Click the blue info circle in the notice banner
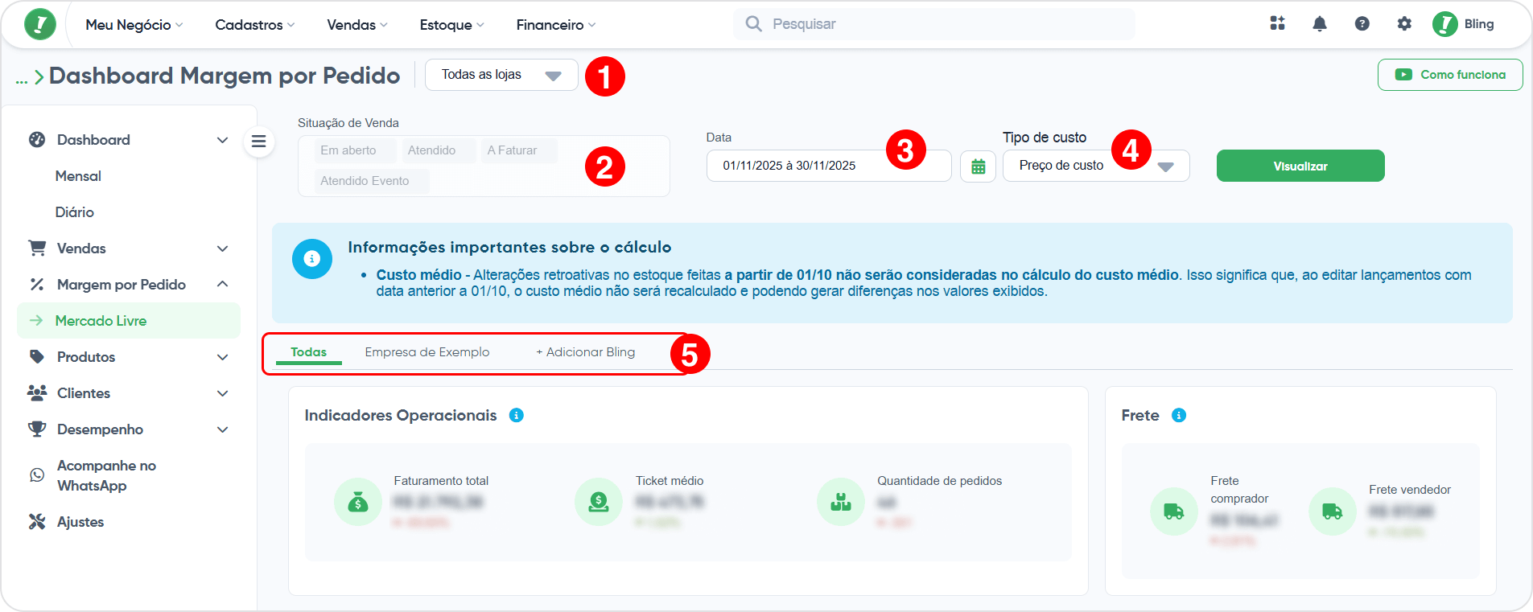1533x612 pixels. (312, 259)
